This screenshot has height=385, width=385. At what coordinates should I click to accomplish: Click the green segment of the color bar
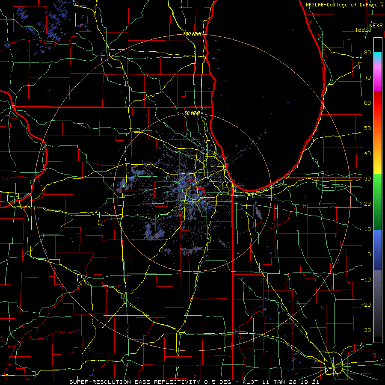click(378, 202)
